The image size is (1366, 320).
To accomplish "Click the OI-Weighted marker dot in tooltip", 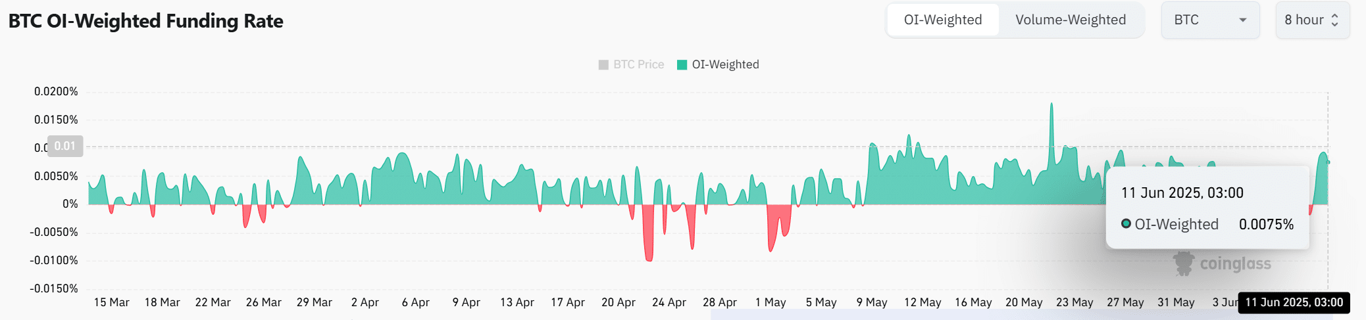I will click(1126, 224).
